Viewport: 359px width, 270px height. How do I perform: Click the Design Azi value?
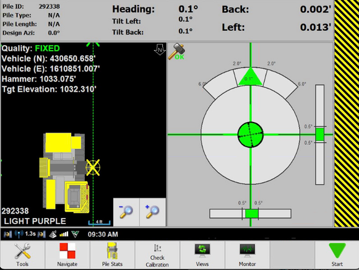pos(54,33)
